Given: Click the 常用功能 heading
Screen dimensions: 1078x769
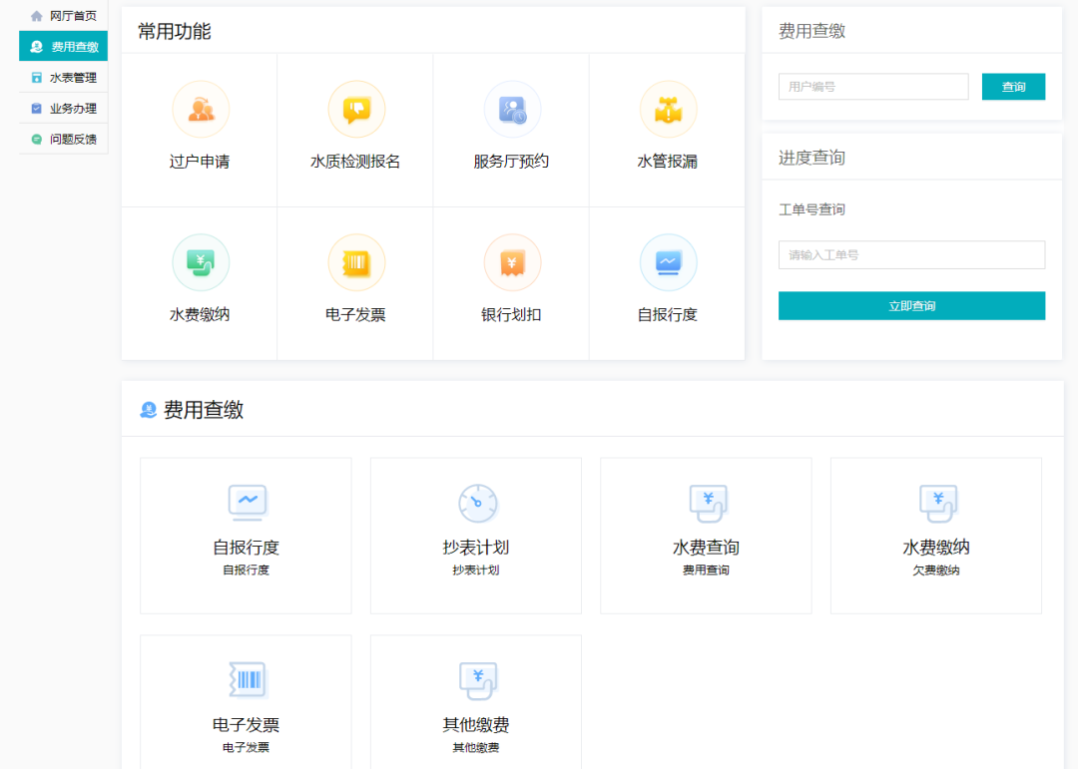Looking at the screenshot, I should [x=175, y=32].
